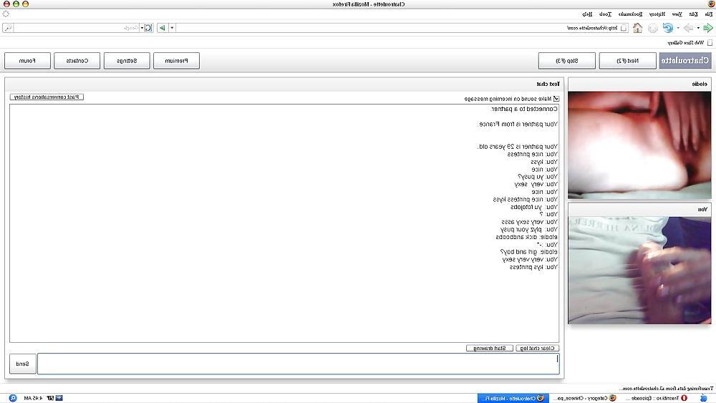Reload the page with the refresh icon
The image size is (716, 403).
point(667,28)
